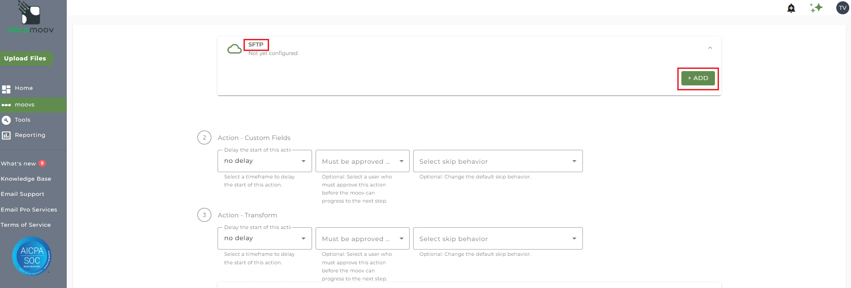Click the AICPA SOC badge
Image resolution: width=851 pixels, height=288 pixels.
point(32,256)
